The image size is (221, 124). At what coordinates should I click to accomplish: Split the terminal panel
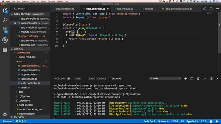[192, 79]
